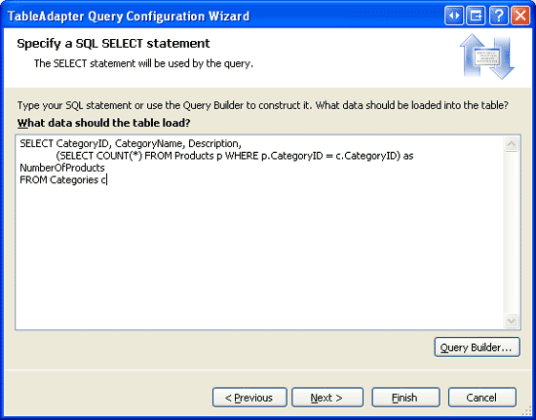Click the empty area of SQL text box
The height and width of the screenshot is (420, 536).
click(x=260, y=256)
